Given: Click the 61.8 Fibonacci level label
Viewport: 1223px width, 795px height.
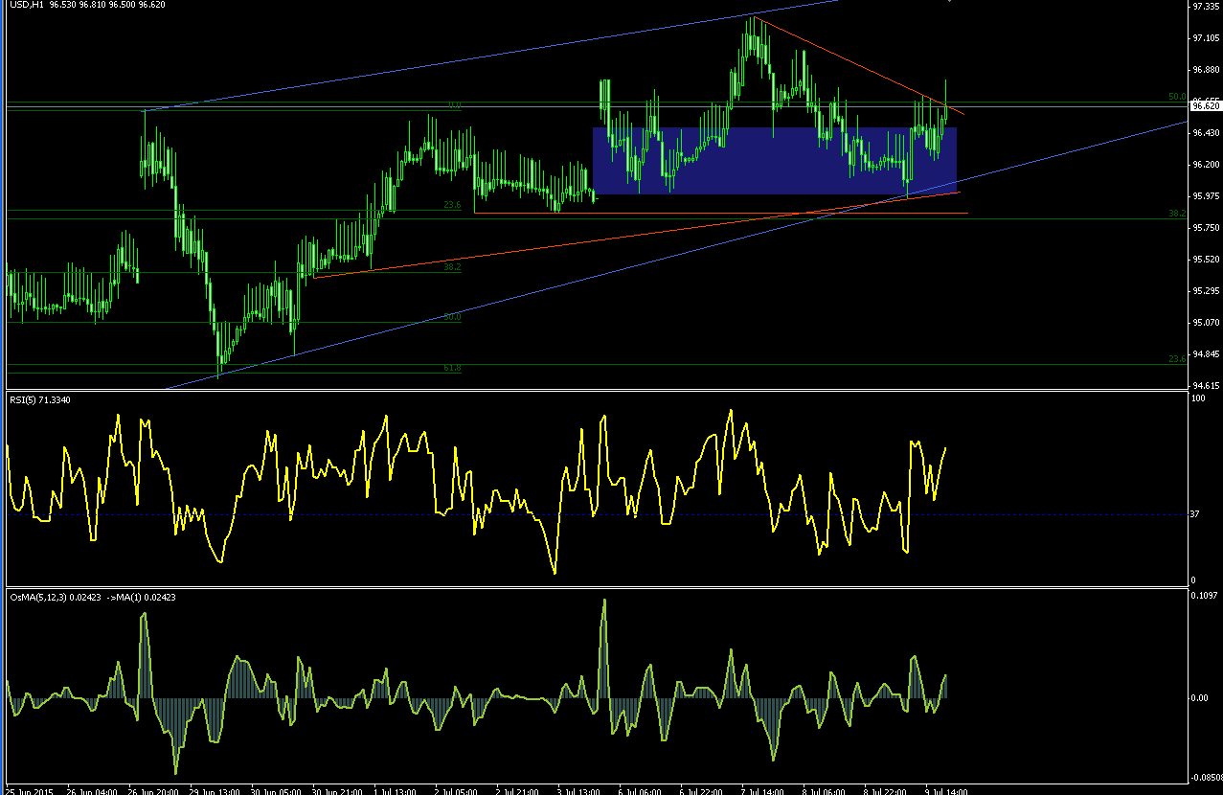Looking at the screenshot, I should point(452,368).
